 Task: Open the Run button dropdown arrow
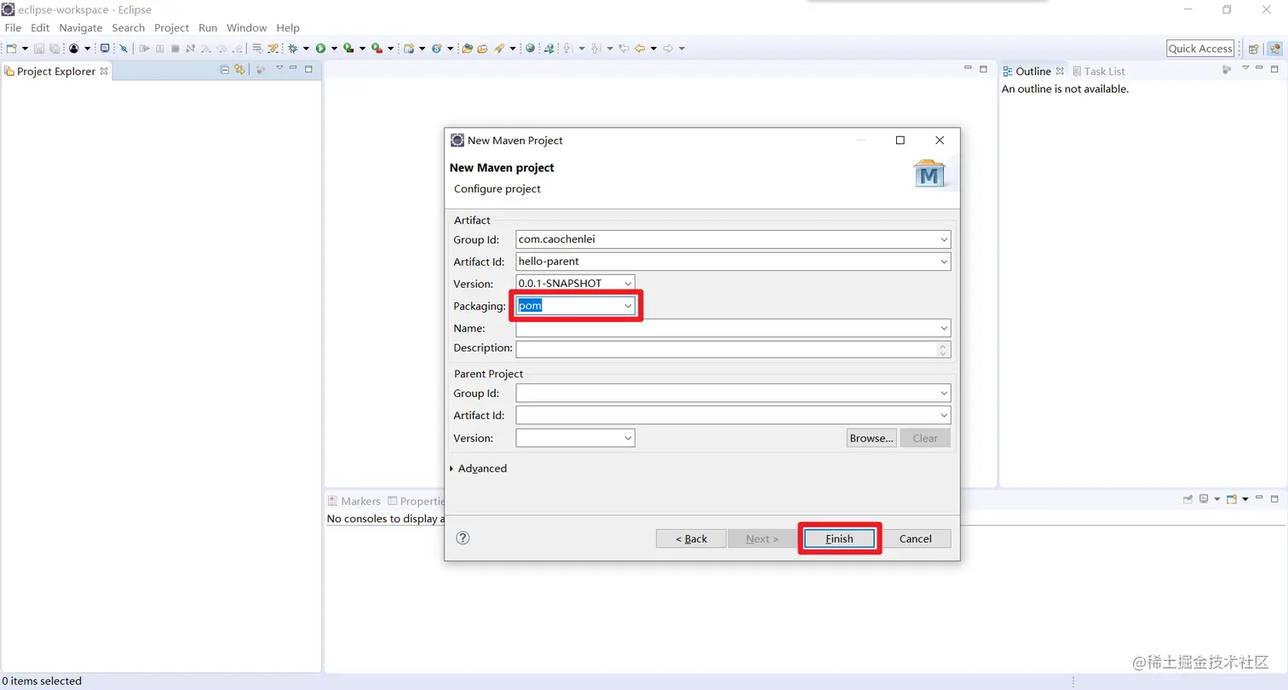(x=334, y=49)
